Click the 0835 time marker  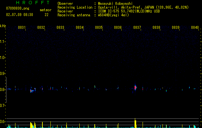[x=99, y=28]
